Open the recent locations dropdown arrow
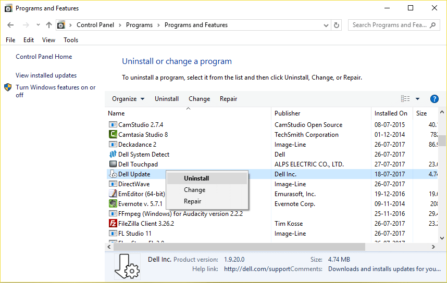Screen dimensions: 447x283 pos(38,25)
